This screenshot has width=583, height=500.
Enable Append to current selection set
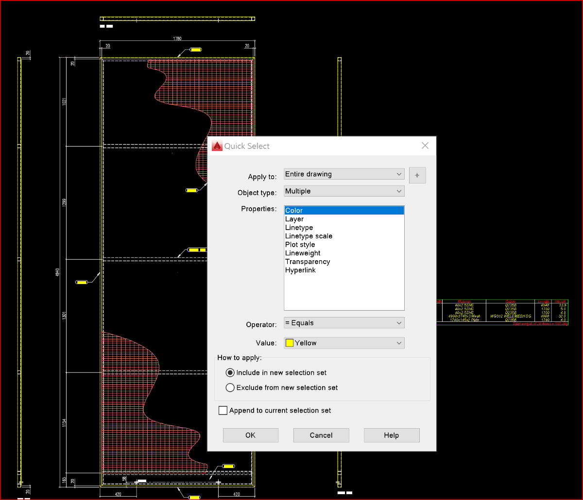pos(223,411)
